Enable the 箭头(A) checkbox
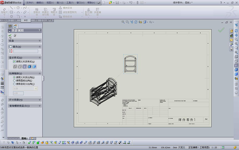239x150 pixels. [11, 47]
